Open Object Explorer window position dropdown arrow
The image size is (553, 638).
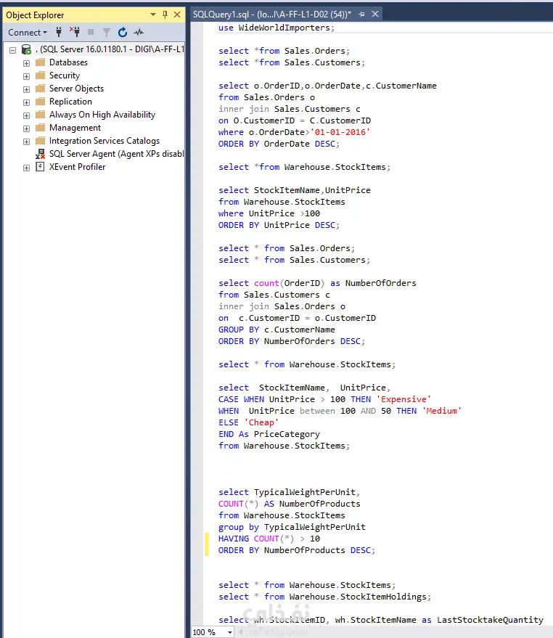point(153,15)
